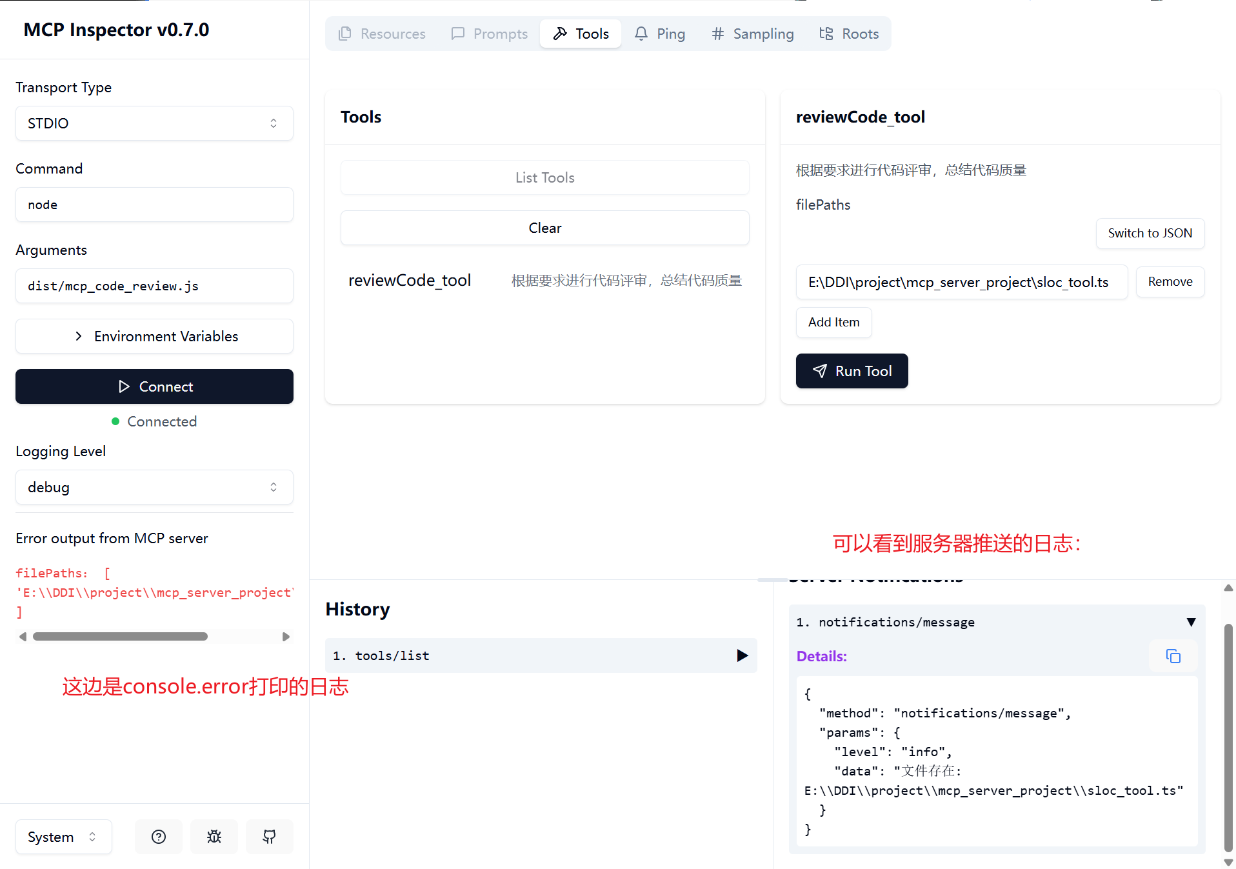Go to the Sampling tab

pos(752,34)
